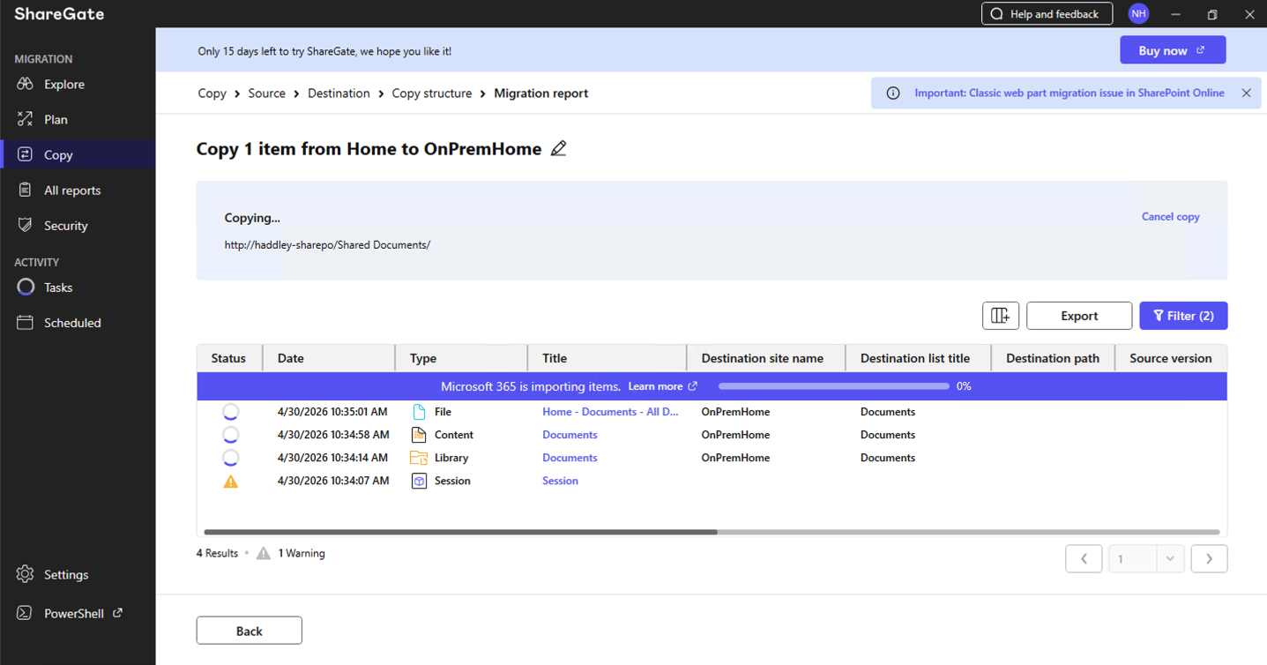Sort by Destination site name header
The image size is (1267, 665).
(x=765, y=358)
